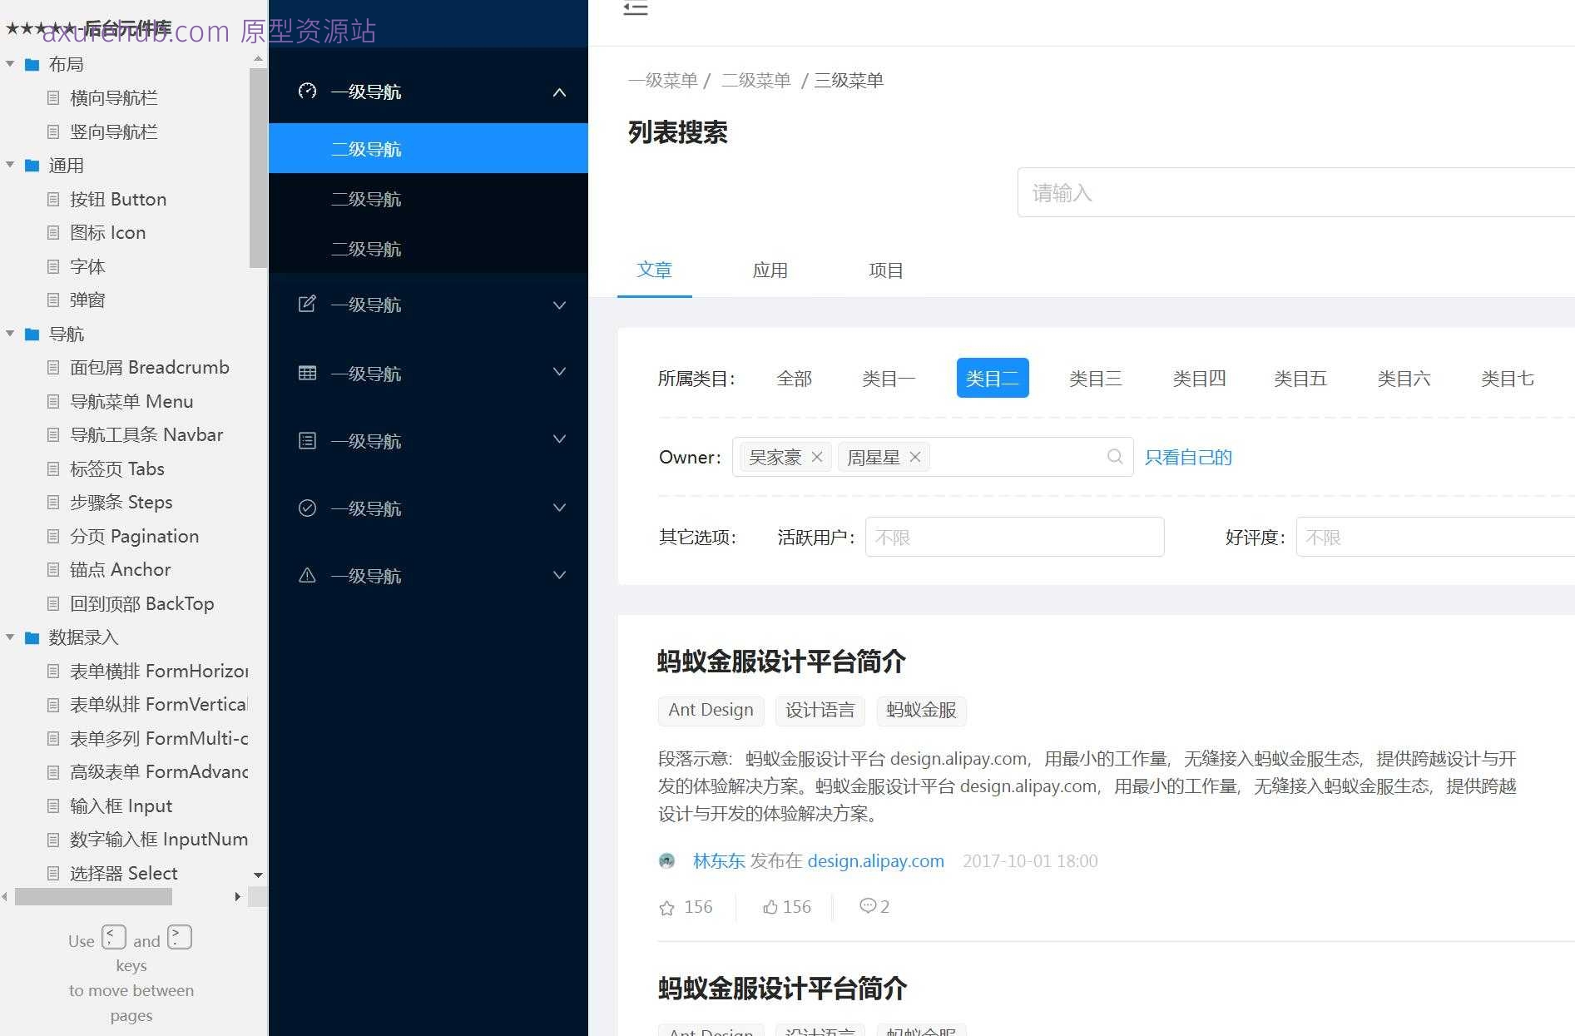Click the pen icon 一级导航 group
Viewport: 1575px width, 1036px height.
point(307,305)
